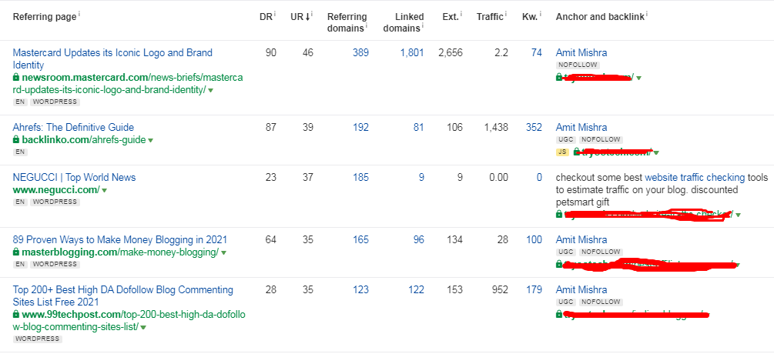Click info icon beside Referring page header
Viewport: 774px width, 354px height.
tap(80, 14)
